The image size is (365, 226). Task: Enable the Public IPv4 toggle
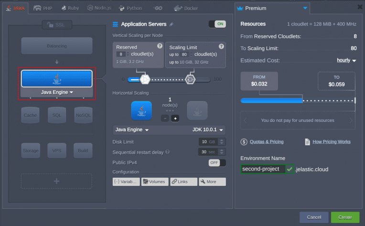[217, 162]
